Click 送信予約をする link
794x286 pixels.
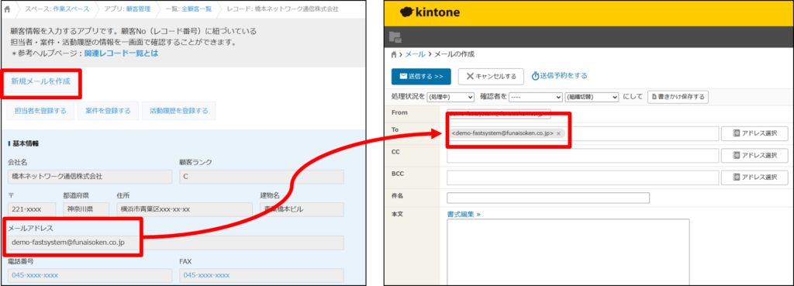(560, 76)
